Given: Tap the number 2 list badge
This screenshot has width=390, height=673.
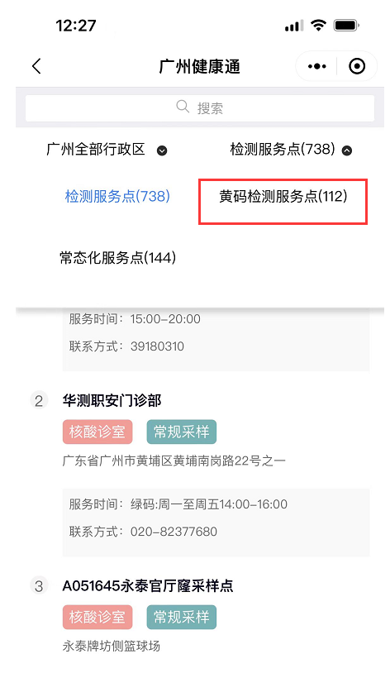Looking at the screenshot, I should (x=39, y=401).
